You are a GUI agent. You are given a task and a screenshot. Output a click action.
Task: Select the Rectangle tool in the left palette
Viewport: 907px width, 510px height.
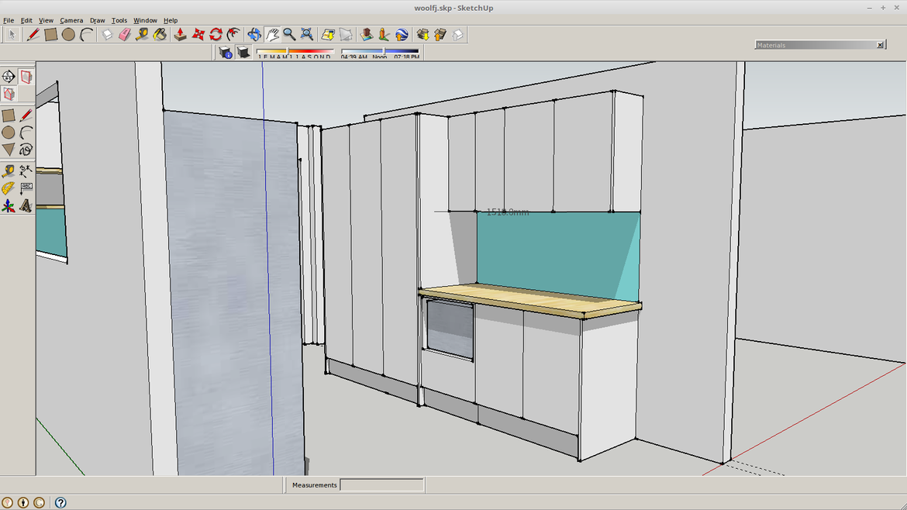(x=7, y=114)
